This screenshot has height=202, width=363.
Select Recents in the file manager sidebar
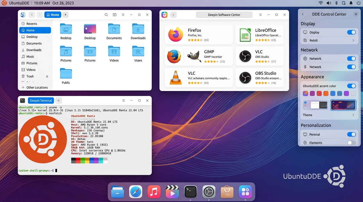tap(35, 24)
